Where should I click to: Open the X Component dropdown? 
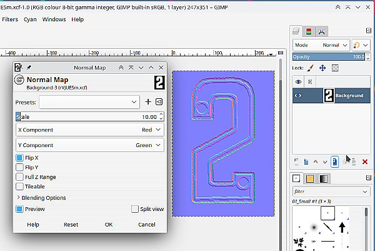(x=89, y=130)
